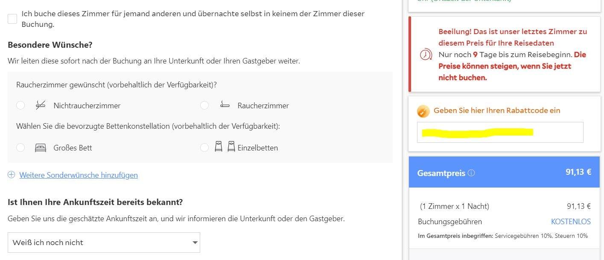Click the KOSTENLOS Buchungsgebühren link
Viewport: 604px width, 260px height.
pyautogui.click(x=571, y=222)
